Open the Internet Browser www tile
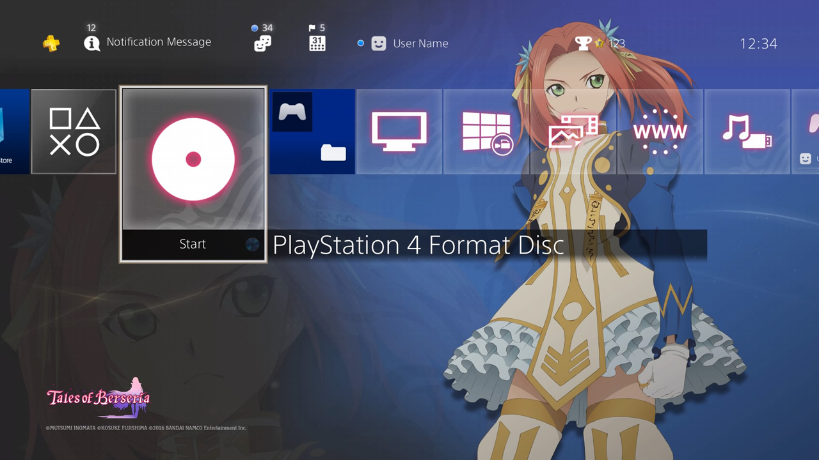 [x=660, y=132]
